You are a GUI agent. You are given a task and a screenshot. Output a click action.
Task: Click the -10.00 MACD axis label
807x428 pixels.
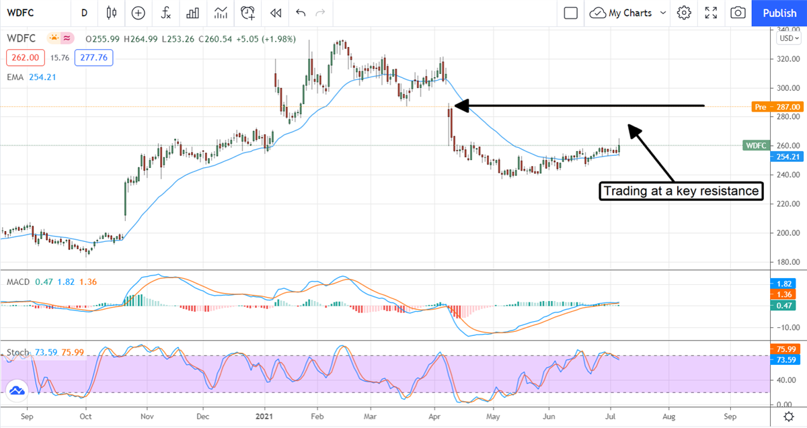789,327
